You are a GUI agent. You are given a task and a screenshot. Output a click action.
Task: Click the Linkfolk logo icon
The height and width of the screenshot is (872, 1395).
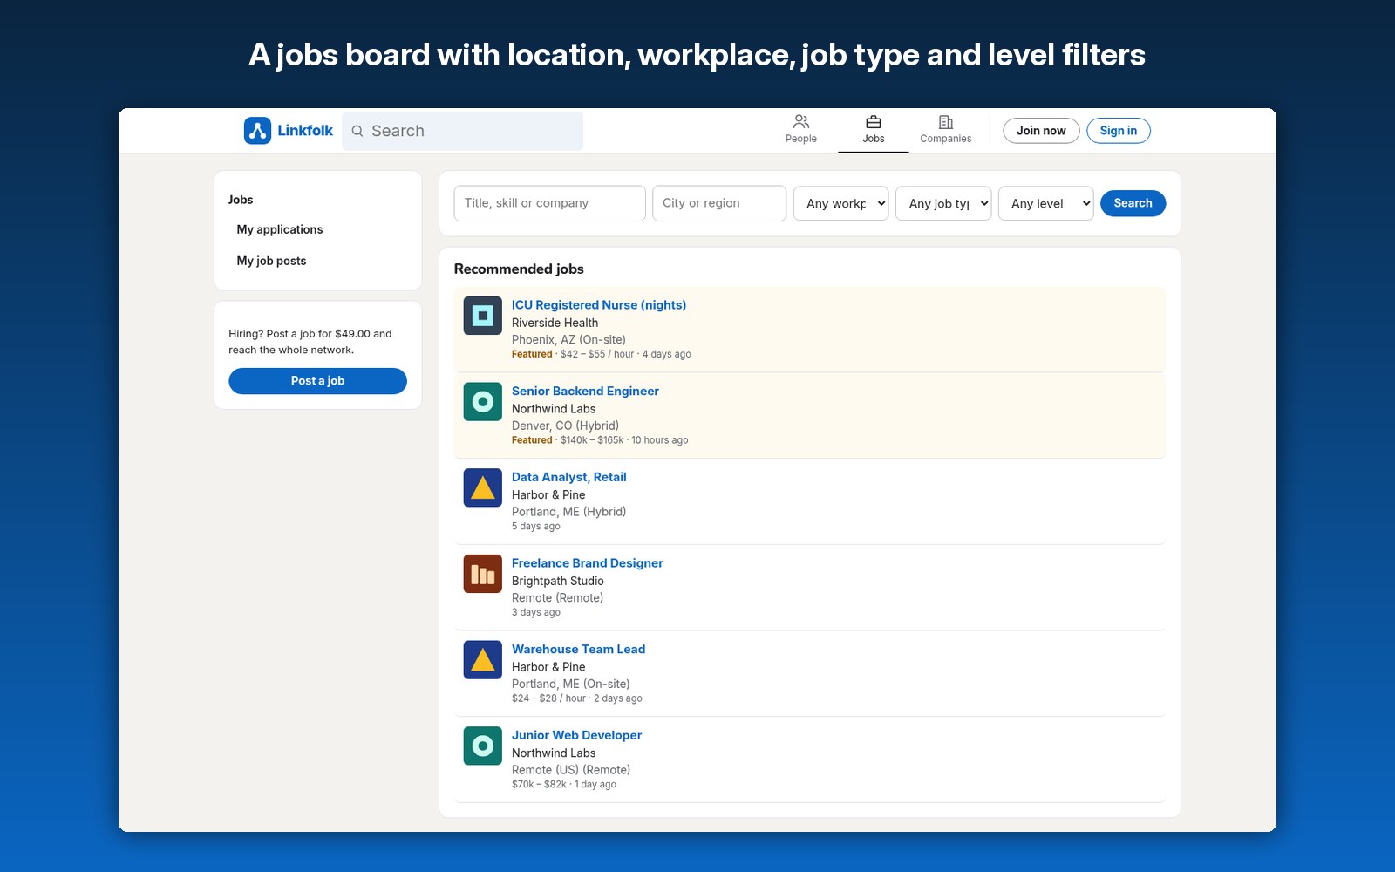(257, 131)
